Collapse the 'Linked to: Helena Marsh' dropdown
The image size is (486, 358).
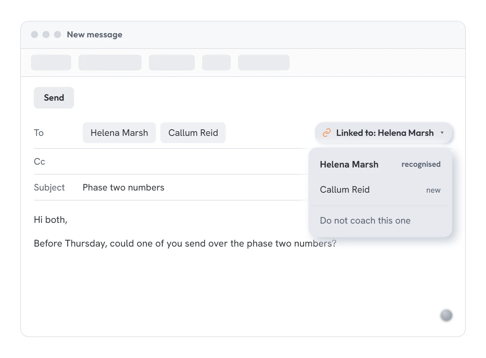click(384, 133)
